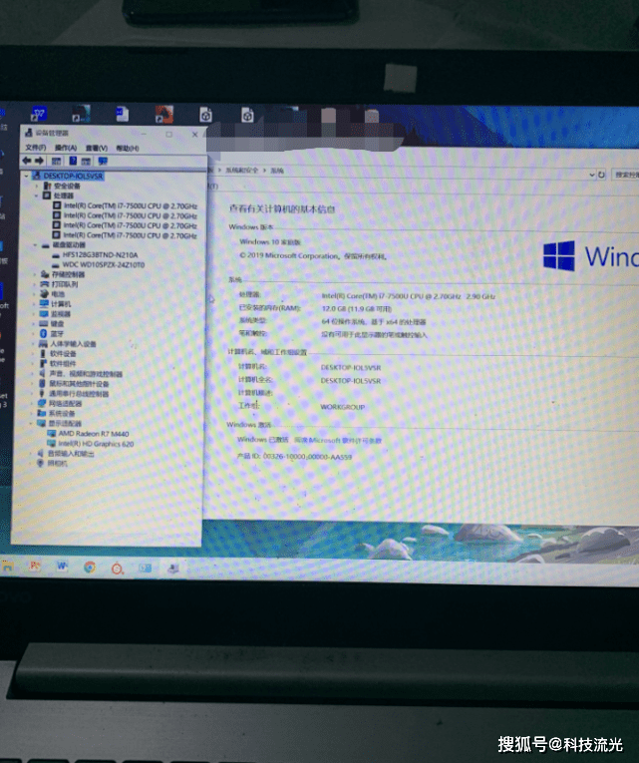Image resolution: width=639 pixels, height=763 pixels.
Task: Click the 软件组件 category icon
Action: click(43, 363)
